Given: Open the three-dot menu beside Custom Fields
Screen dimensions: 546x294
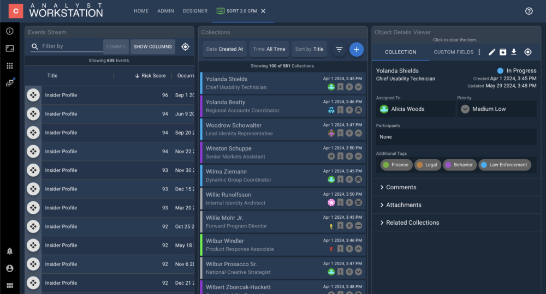Looking at the screenshot, I should coord(479,52).
